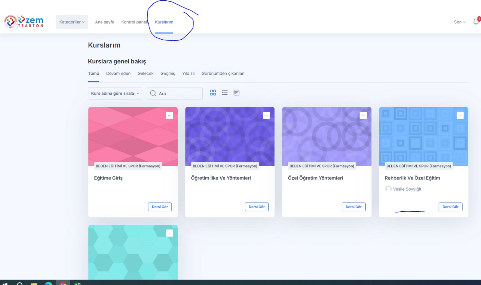The image size is (481, 285).
Task: Expand the Kategoriler dropdown
Action: point(72,22)
